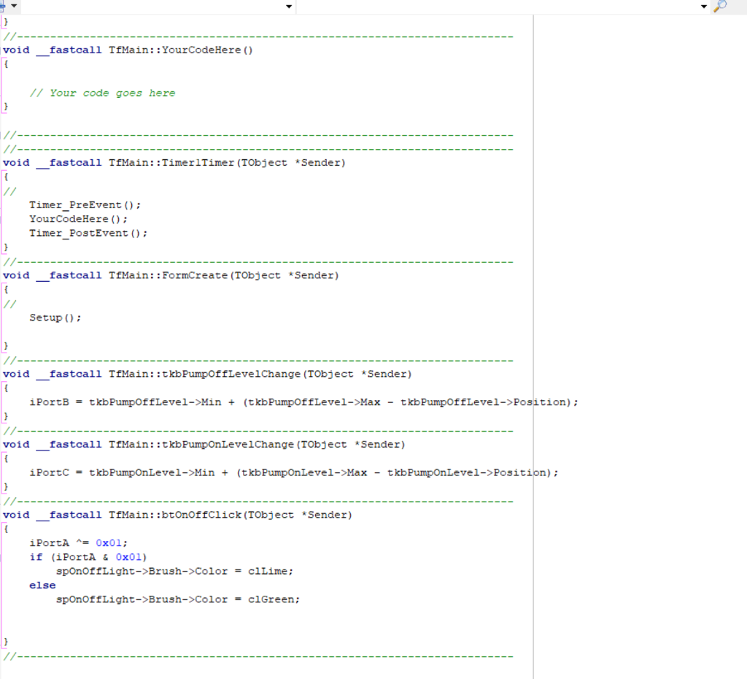Click the small icon at top-left corner

pos(2,6)
